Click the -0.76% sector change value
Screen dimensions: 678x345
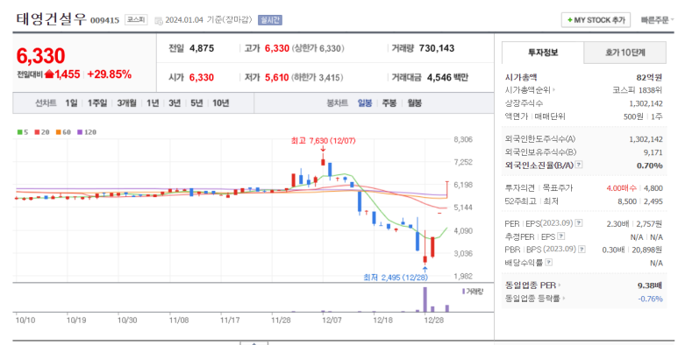click(650, 299)
